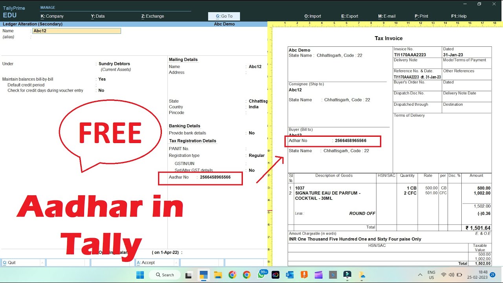
Task: Open notification center badge showing 21
Action: (x=493, y=274)
